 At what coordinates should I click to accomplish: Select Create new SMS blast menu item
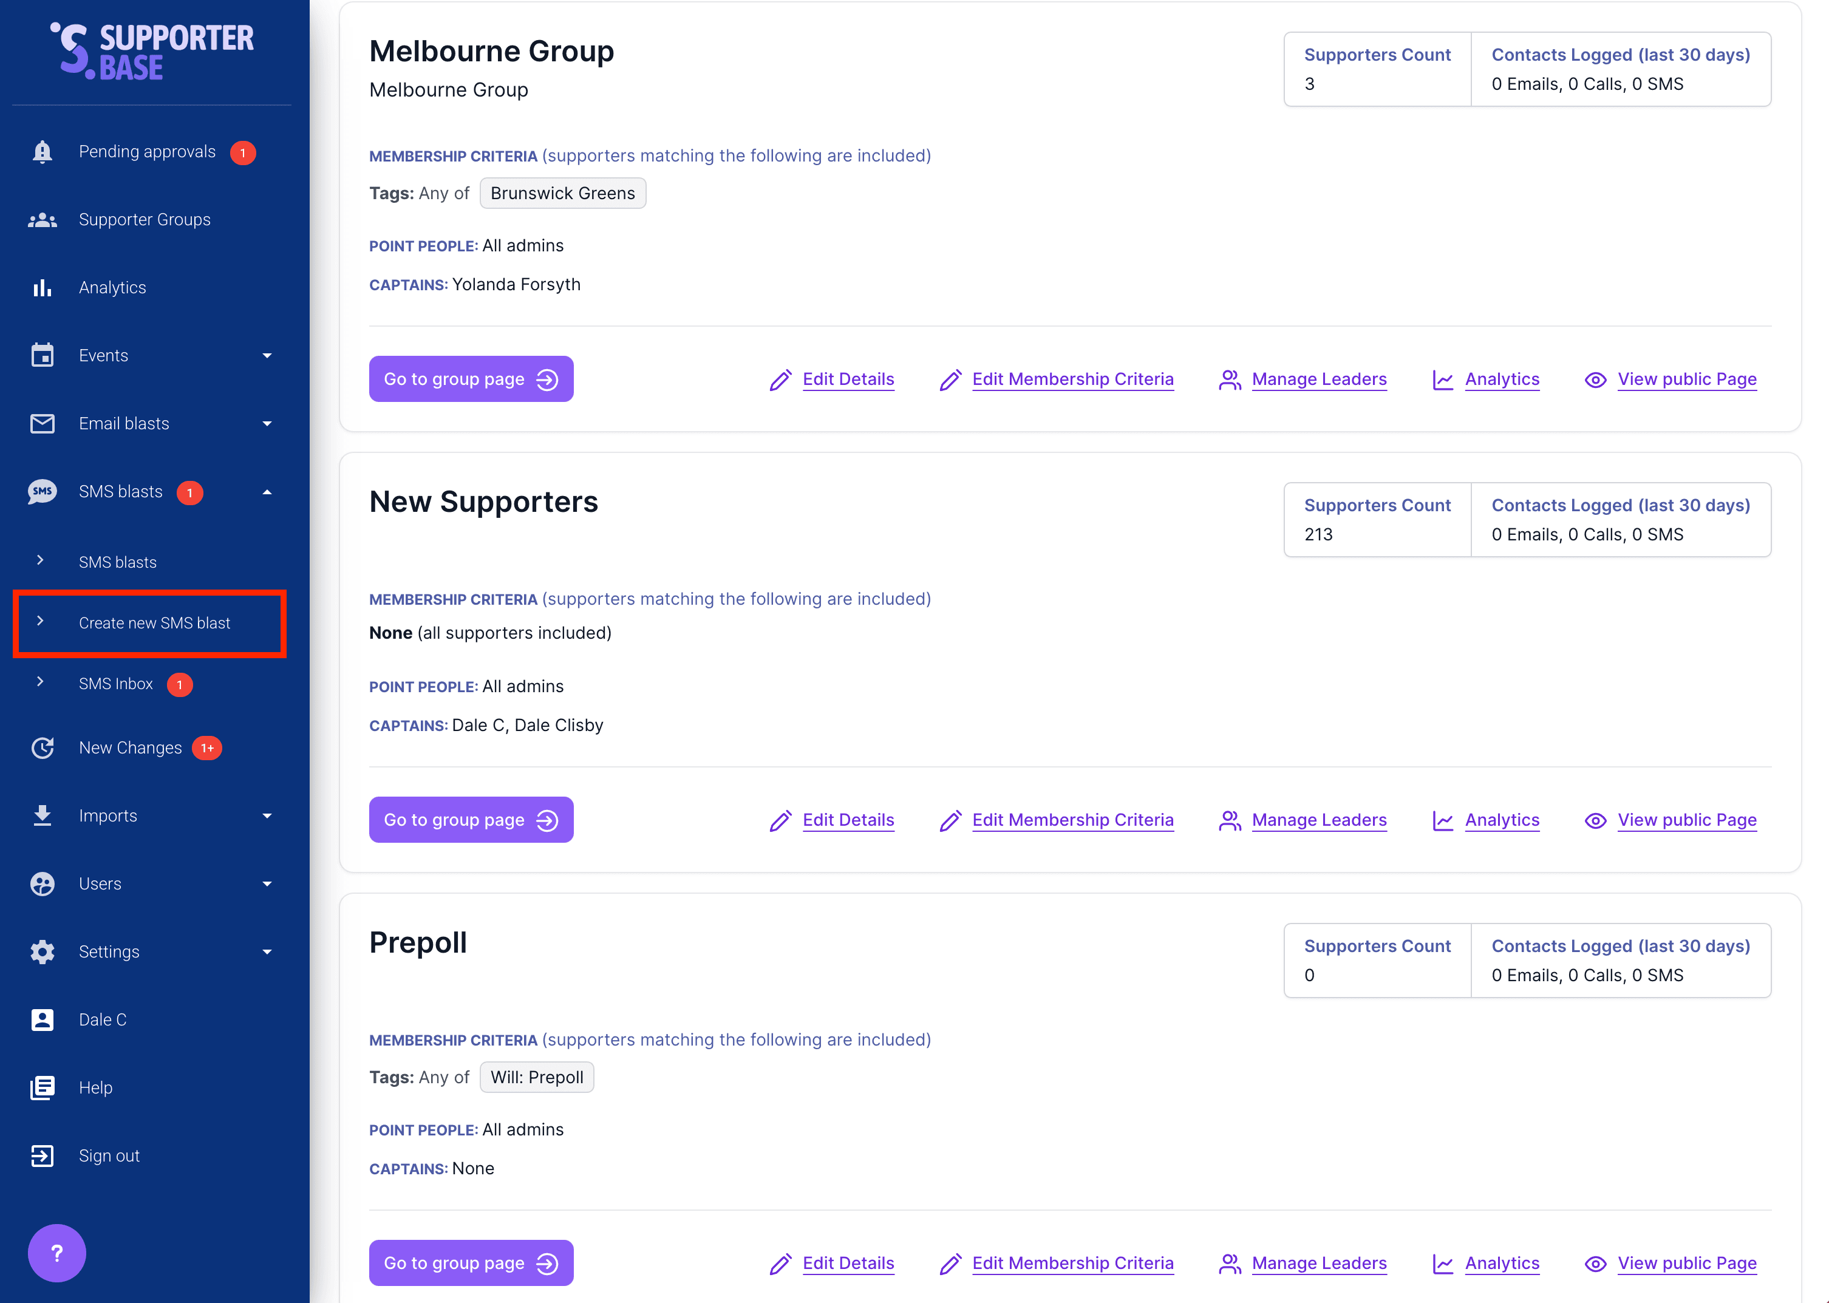coord(154,624)
